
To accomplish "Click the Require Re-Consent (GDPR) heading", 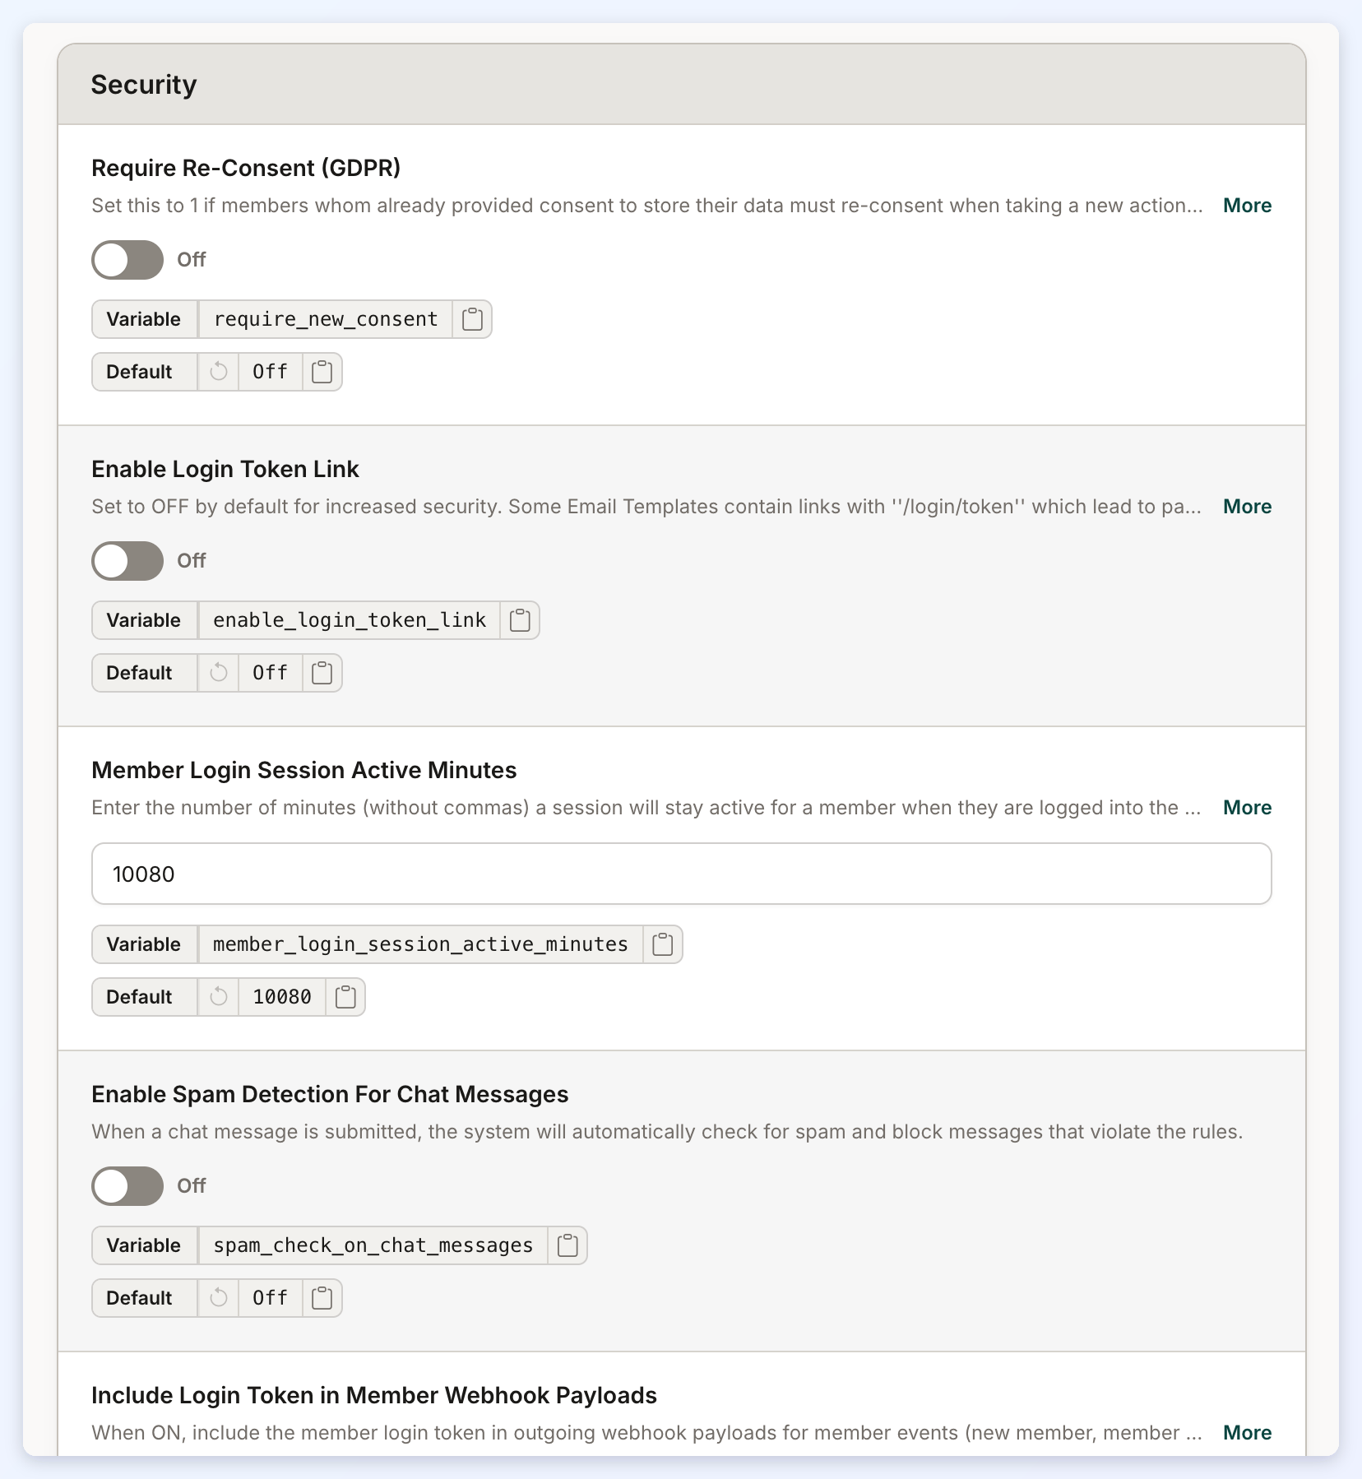I will tap(246, 168).
